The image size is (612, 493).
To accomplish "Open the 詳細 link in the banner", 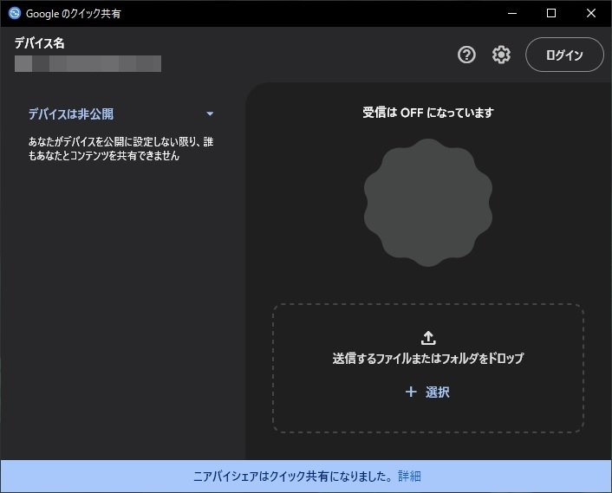I will click(409, 477).
